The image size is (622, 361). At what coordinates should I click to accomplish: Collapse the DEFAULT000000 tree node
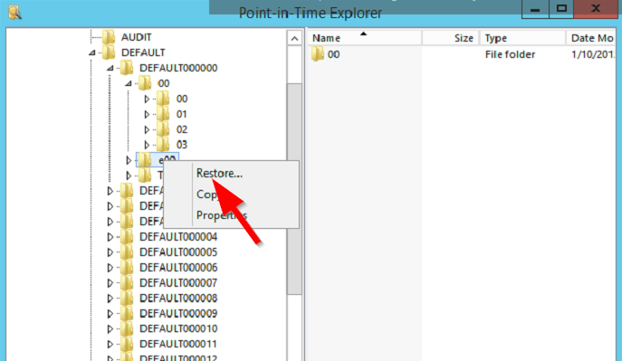110,68
